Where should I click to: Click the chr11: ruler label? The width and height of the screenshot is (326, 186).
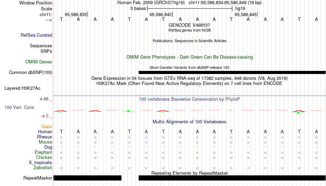pyautogui.click(x=46, y=14)
